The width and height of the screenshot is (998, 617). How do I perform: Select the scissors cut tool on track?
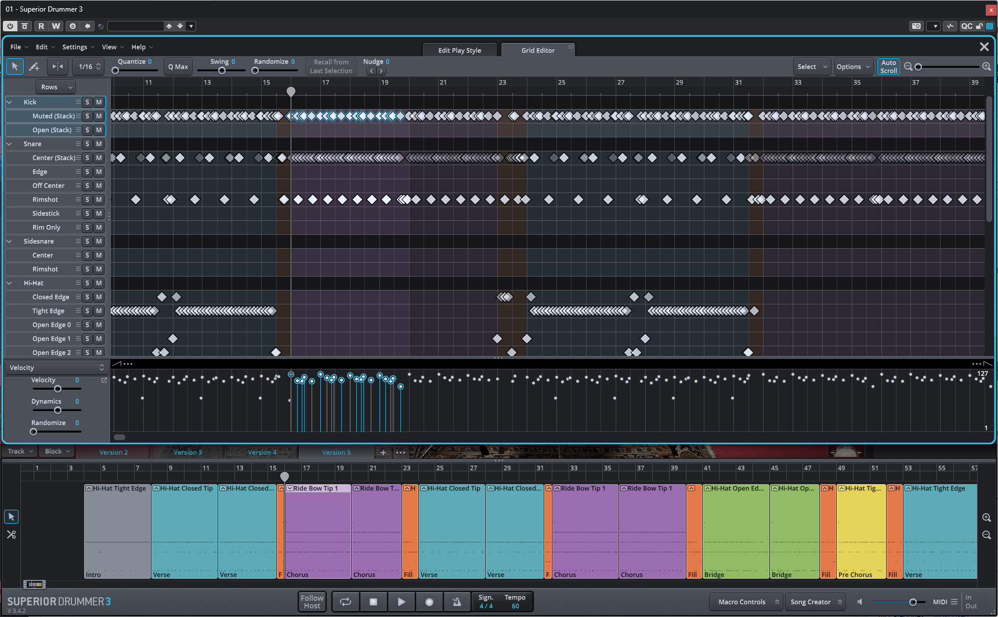point(11,535)
